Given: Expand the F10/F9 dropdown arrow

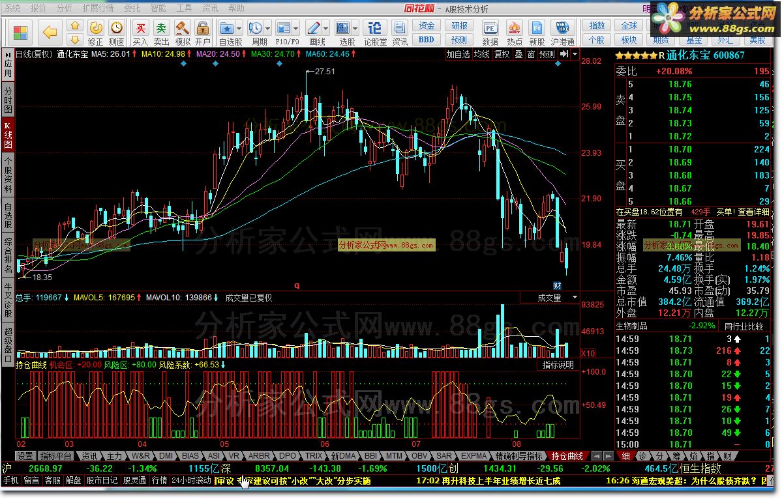Looking at the screenshot, I should 296,29.
